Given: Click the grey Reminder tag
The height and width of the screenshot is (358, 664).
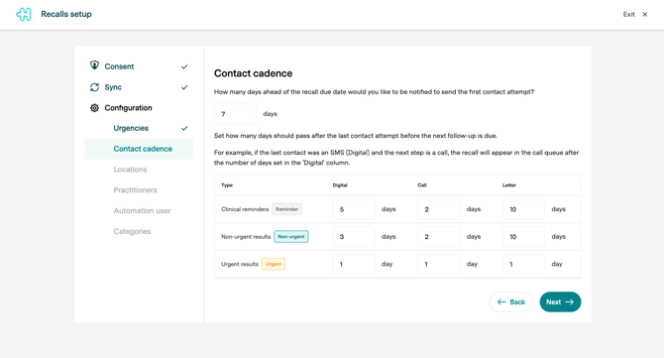Looking at the screenshot, I should tap(286, 209).
